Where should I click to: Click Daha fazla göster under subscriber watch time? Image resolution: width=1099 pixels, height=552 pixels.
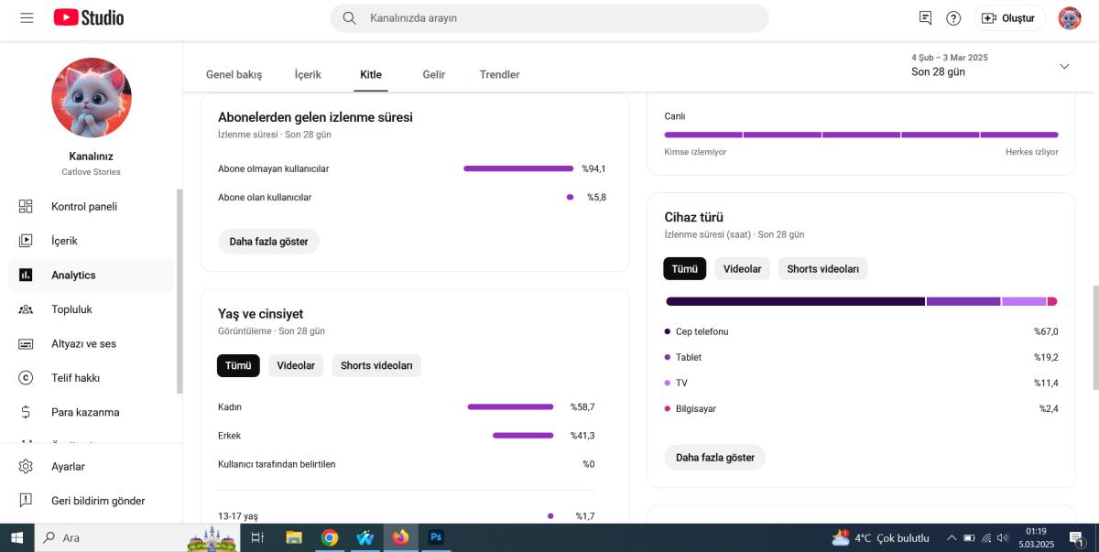[x=268, y=242]
